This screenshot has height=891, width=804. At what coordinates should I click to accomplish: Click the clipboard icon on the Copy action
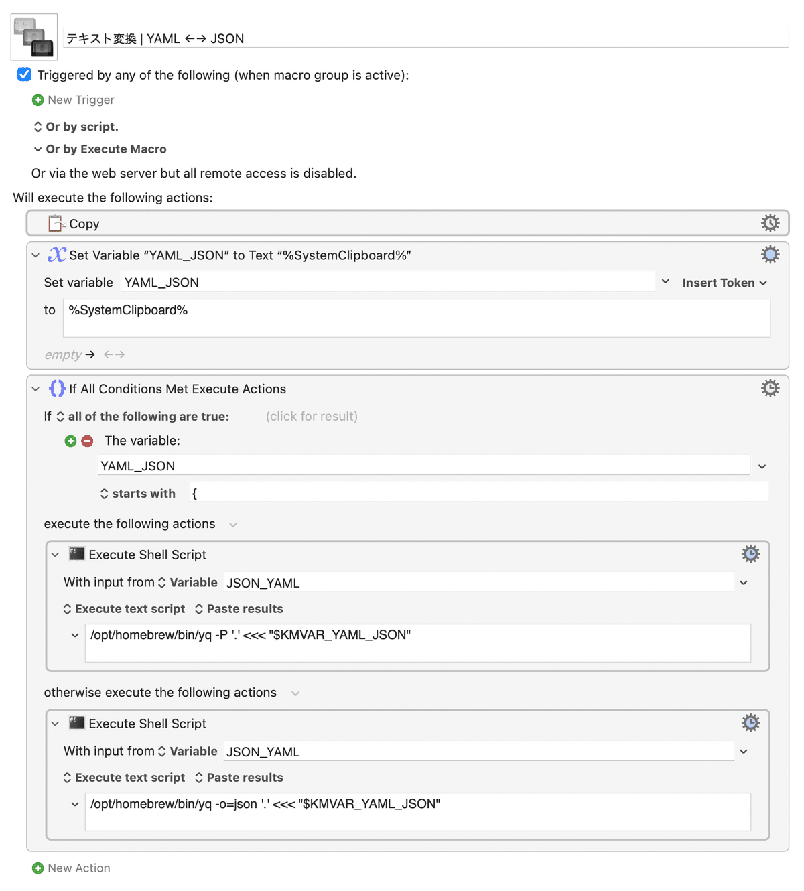(x=56, y=222)
